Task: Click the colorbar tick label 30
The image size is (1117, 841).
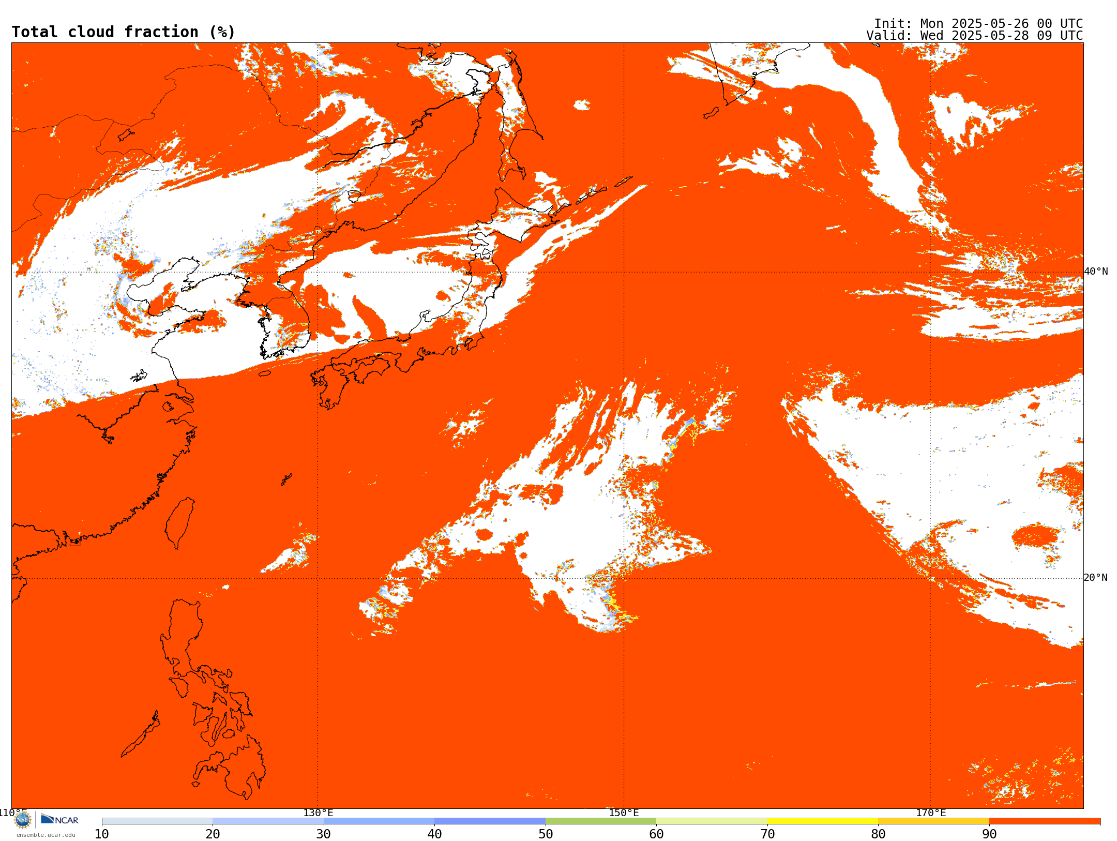Action: 324,834
